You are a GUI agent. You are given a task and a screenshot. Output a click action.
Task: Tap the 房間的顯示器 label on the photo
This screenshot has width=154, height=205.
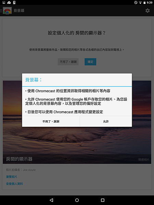[19, 159]
